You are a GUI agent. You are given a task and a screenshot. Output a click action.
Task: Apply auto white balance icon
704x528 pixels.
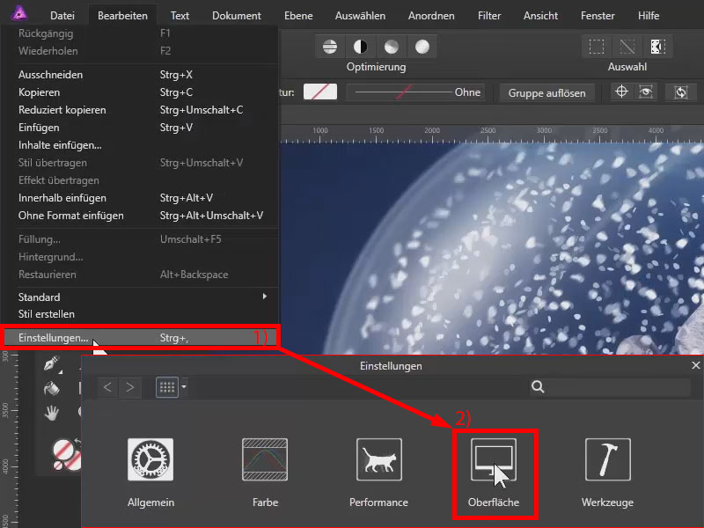tap(422, 47)
